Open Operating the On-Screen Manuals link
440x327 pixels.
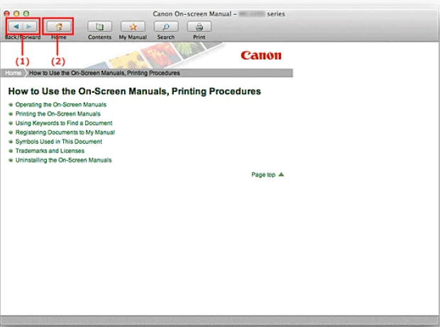pyautogui.click(x=61, y=105)
